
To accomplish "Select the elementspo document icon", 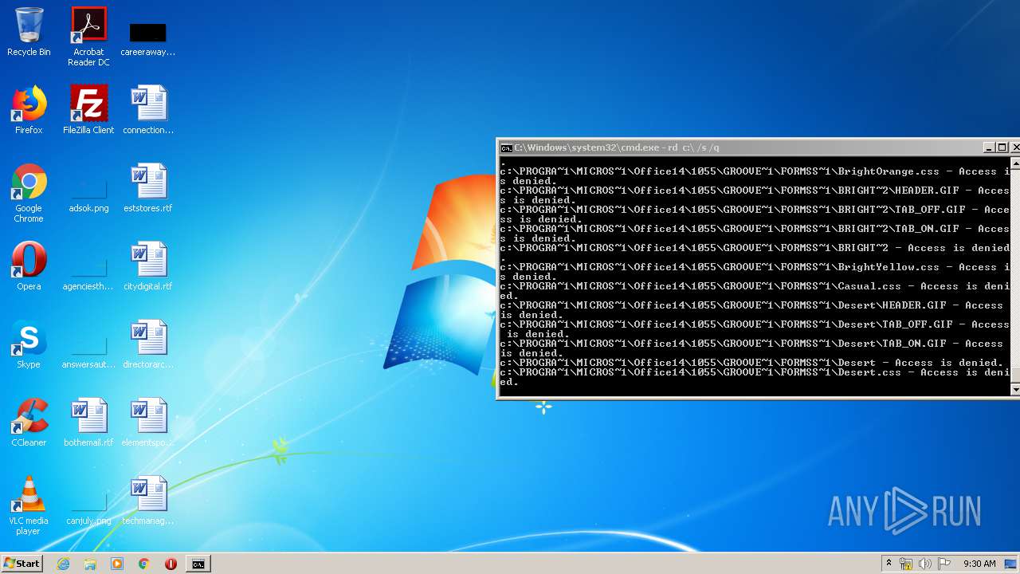I will tap(148, 423).
